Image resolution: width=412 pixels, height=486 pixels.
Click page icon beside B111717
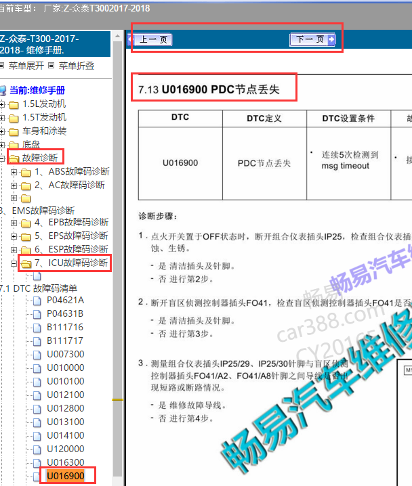click(x=37, y=341)
